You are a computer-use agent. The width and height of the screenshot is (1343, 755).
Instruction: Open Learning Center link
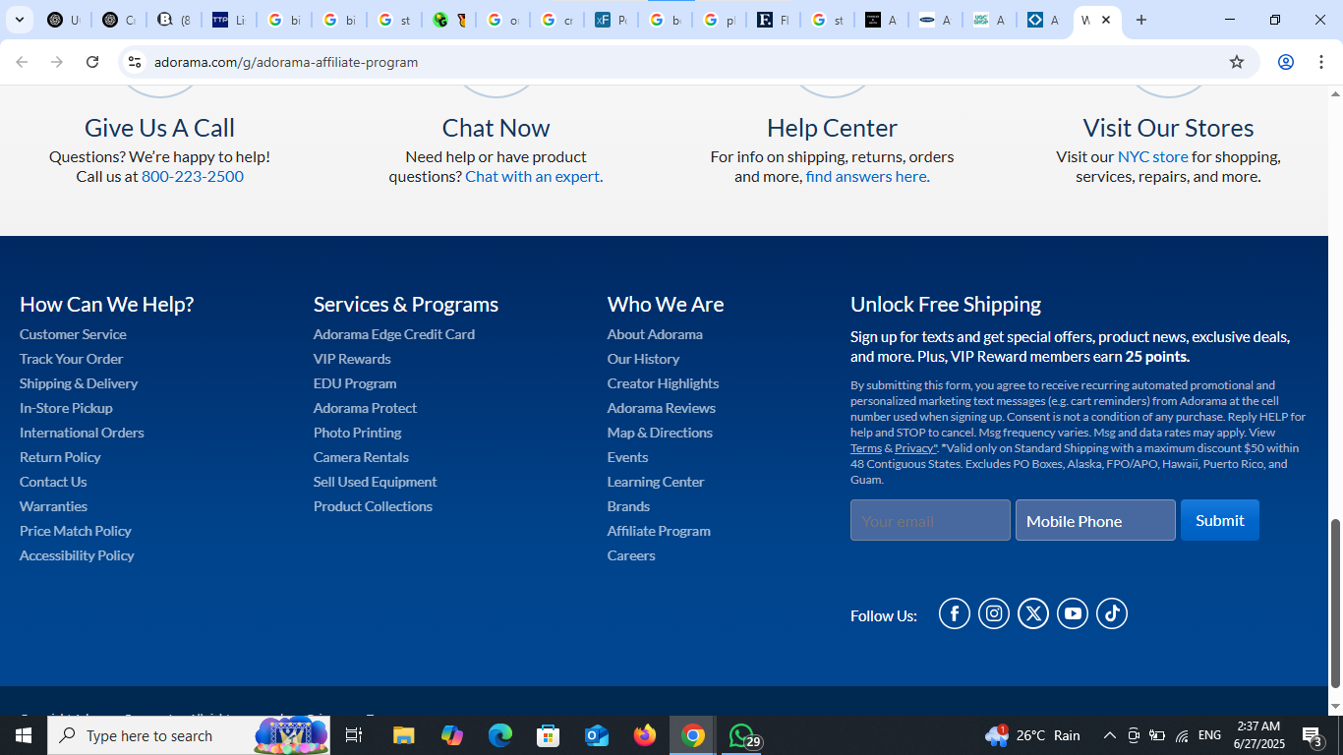click(656, 482)
